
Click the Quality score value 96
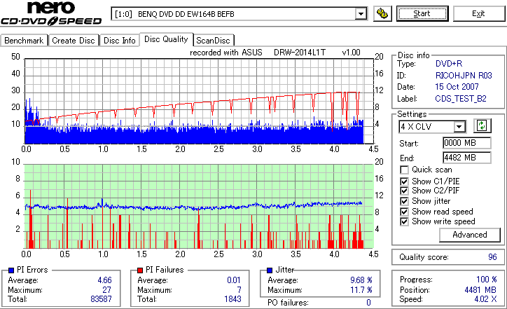tap(492, 257)
